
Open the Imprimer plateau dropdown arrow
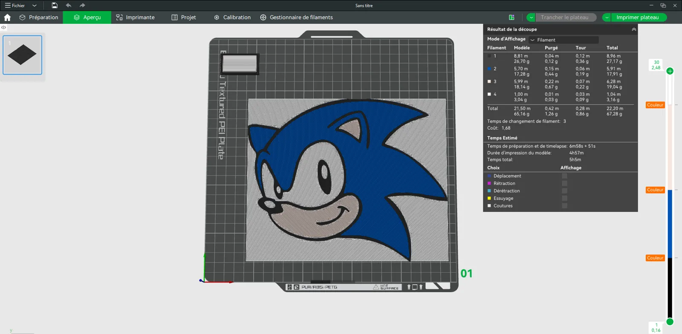pyautogui.click(x=607, y=17)
